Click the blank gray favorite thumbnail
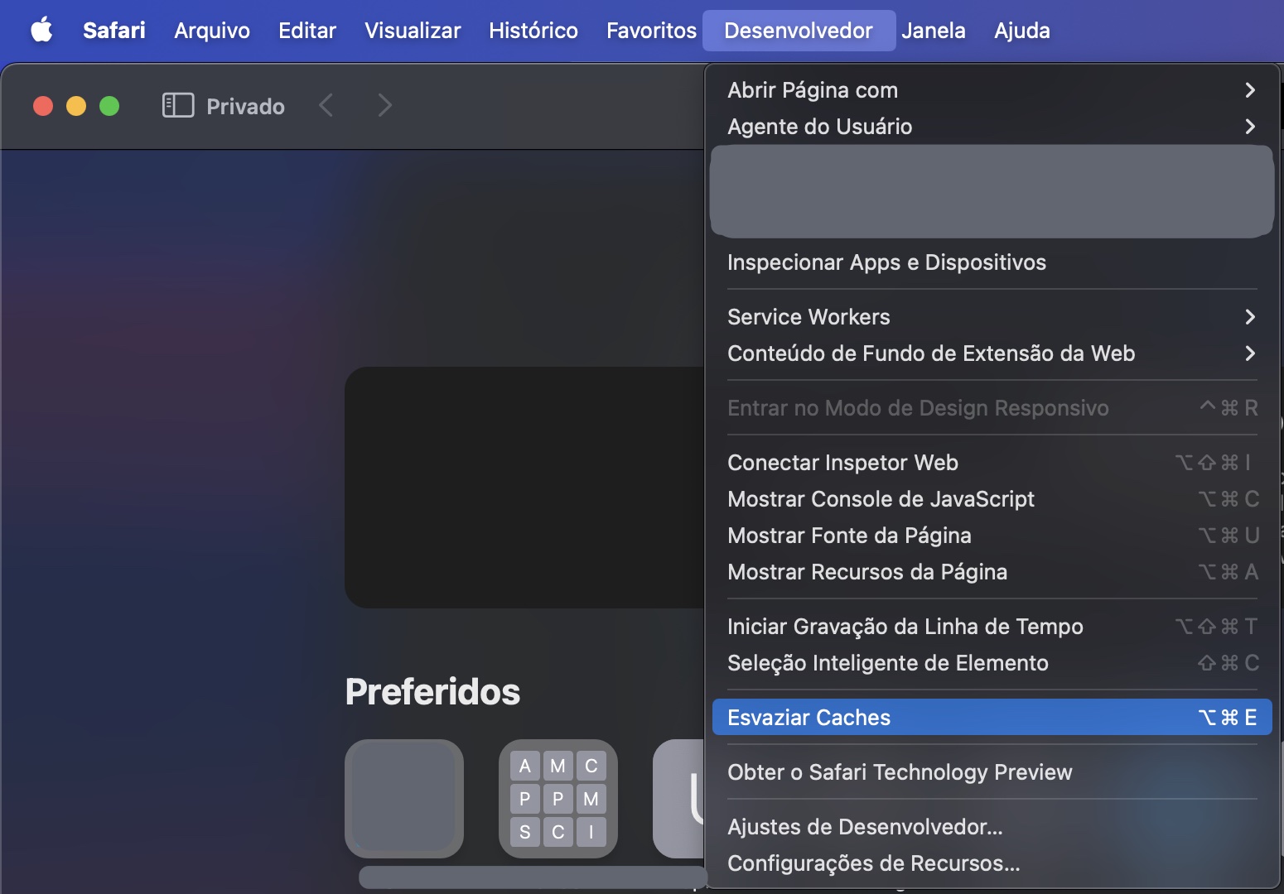 click(403, 799)
